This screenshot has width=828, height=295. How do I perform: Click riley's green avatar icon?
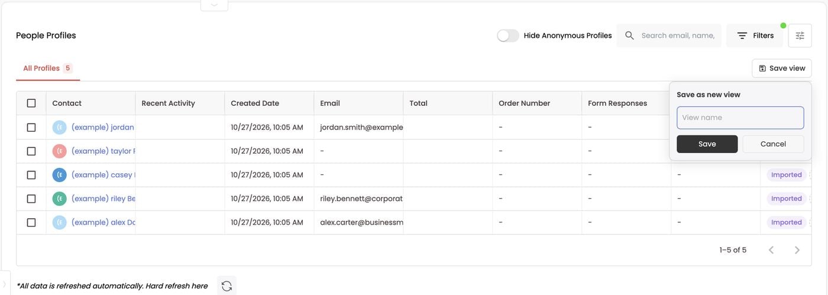pos(59,199)
